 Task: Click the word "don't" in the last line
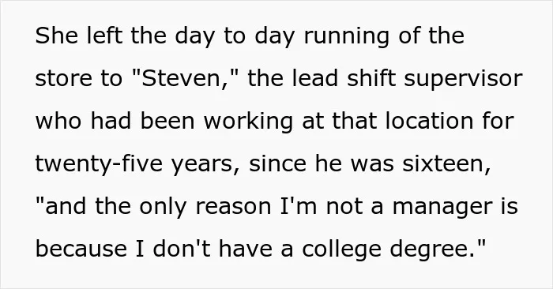tap(182, 249)
